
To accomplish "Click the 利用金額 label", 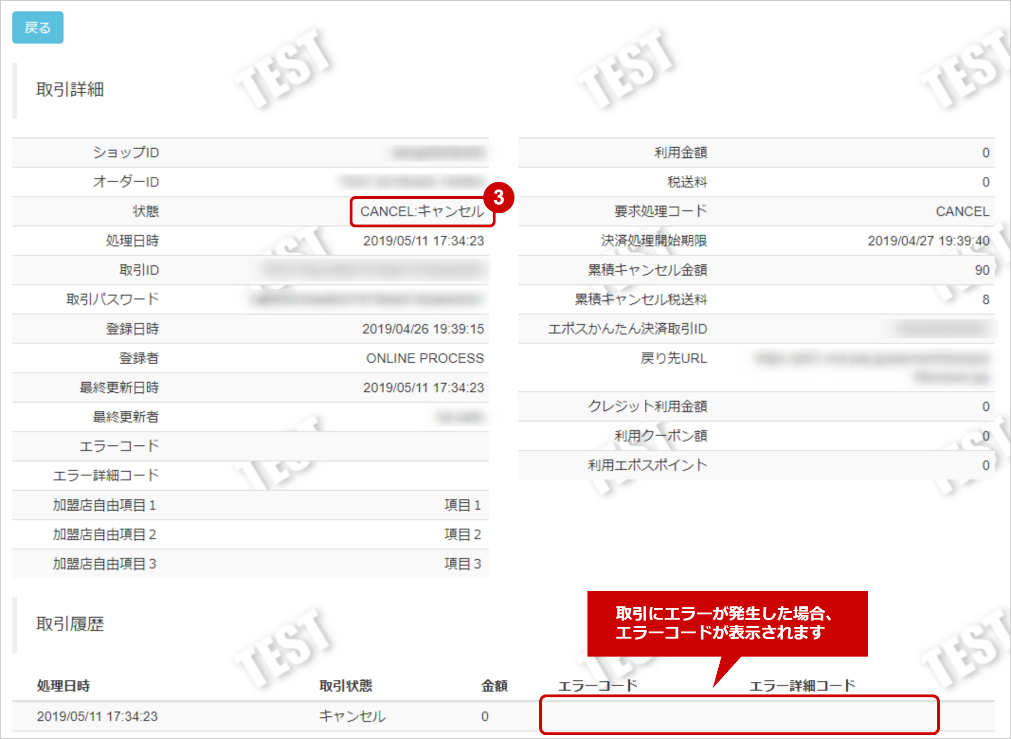I will pos(680,153).
